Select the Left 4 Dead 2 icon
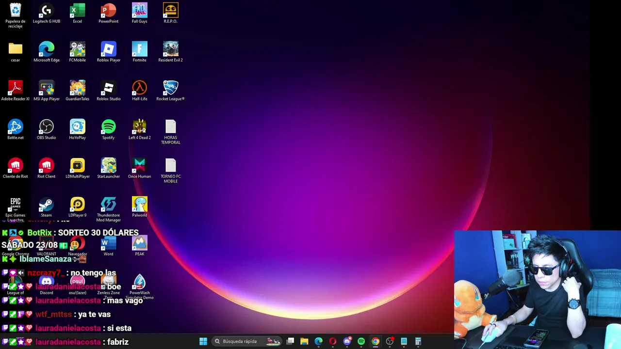Viewport: 621px width, 349px height. click(x=140, y=130)
